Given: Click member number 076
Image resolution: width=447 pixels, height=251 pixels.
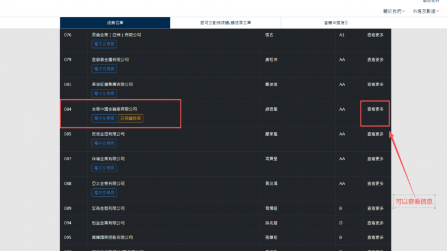Looking at the screenshot, I should pos(67,35).
